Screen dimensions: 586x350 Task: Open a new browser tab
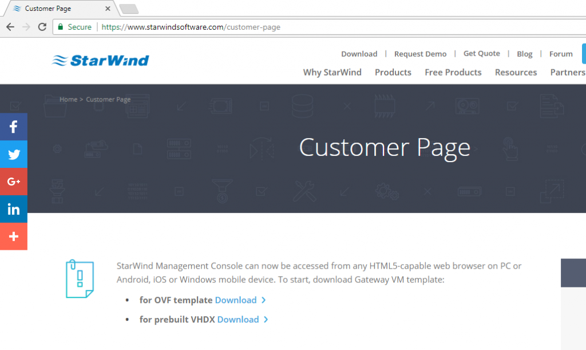point(129,9)
